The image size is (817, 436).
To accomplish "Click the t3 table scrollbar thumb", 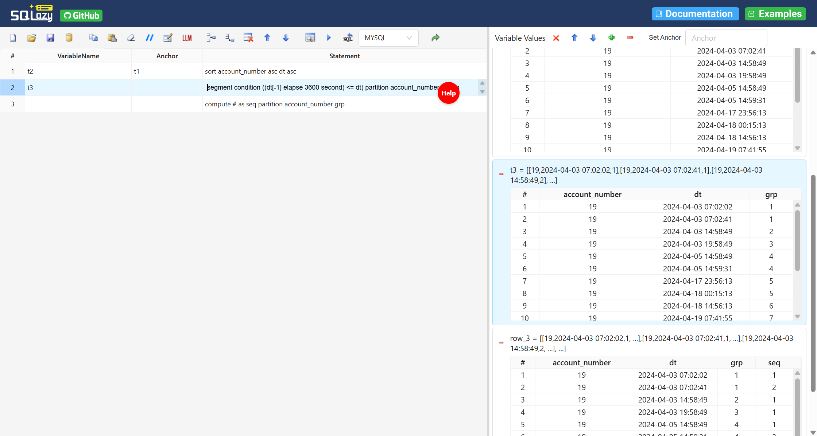I will (x=797, y=240).
